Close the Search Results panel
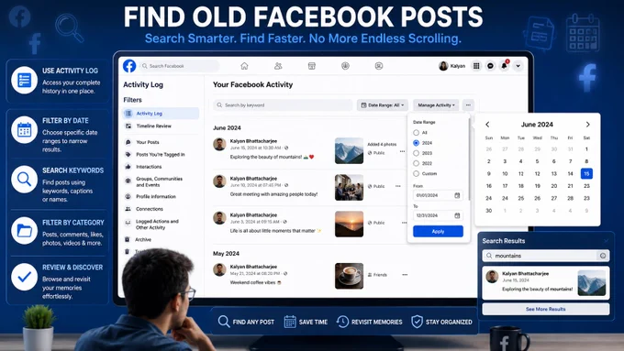 [x=606, y=241]
